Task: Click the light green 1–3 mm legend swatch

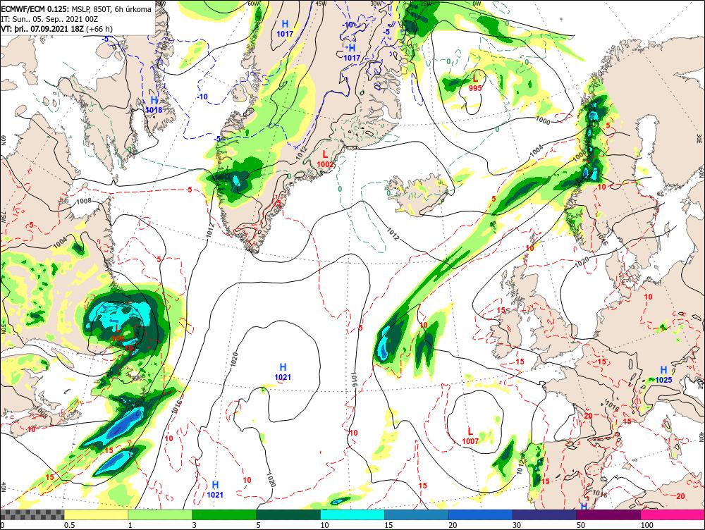Action: 159,514
